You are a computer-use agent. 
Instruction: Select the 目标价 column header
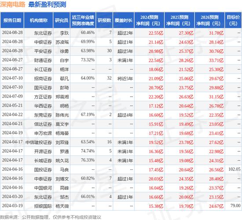233,20
